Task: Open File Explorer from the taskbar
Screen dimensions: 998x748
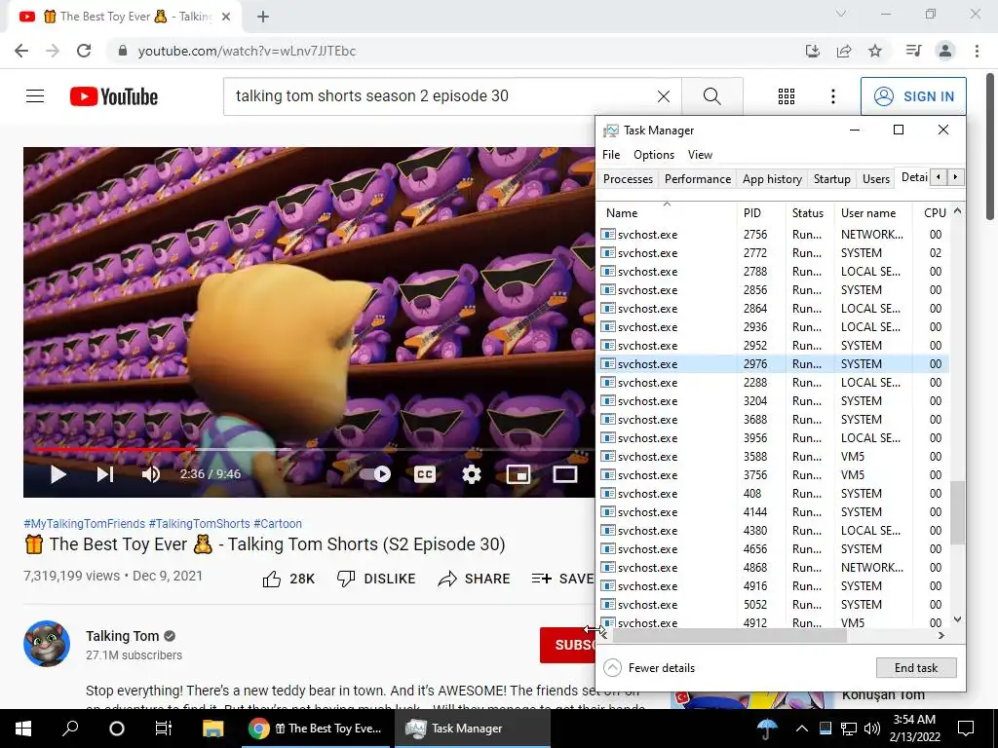Action: pyautogui.click(x=212, y=729)
